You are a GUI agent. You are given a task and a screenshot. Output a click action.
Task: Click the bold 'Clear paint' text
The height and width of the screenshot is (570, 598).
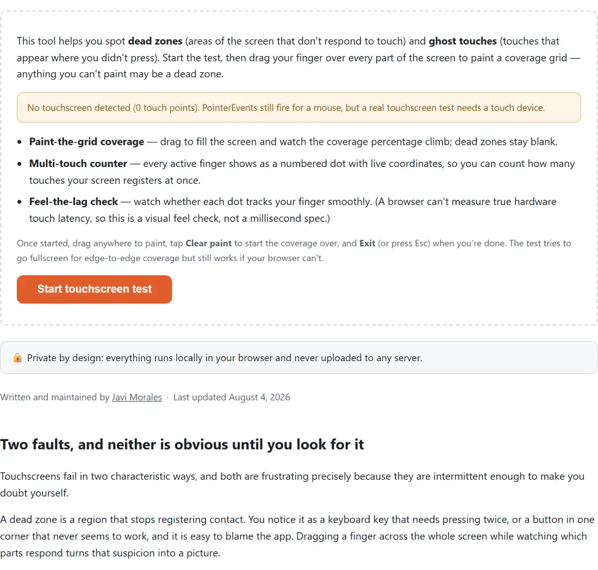pos(209,244)
